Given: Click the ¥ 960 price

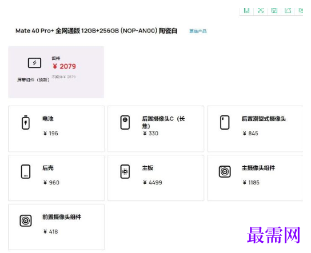Looking at the screenshot, I should coord(51,183).
